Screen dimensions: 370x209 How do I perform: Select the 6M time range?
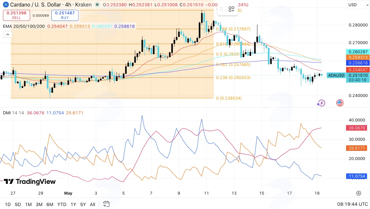coord(50,204)
